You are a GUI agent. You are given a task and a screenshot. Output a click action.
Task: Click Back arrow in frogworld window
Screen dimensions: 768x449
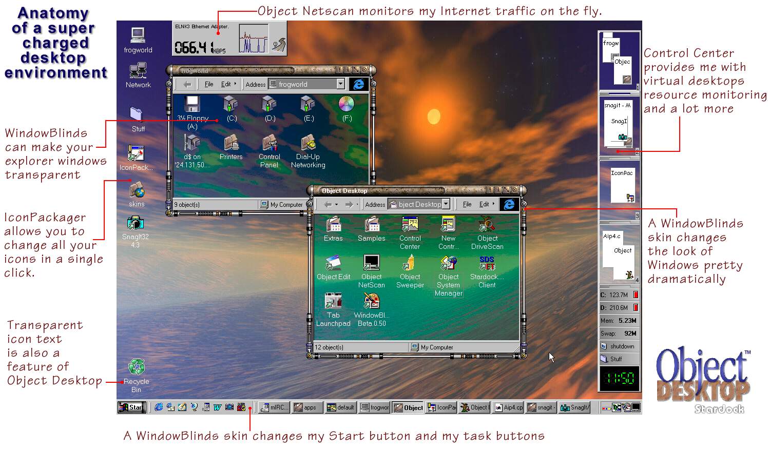tap(187, 84)
